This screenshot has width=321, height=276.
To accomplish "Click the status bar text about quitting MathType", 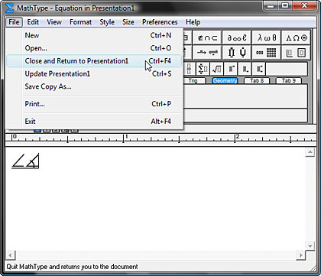I will pos(72,267).
